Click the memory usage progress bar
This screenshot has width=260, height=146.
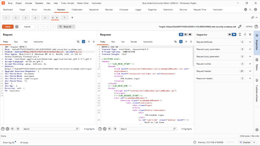pos(230,142)
